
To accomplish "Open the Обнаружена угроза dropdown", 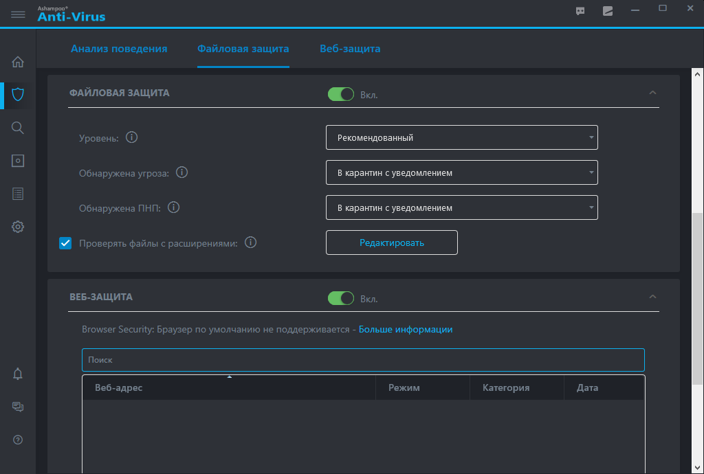I will (x=461, y=173).
